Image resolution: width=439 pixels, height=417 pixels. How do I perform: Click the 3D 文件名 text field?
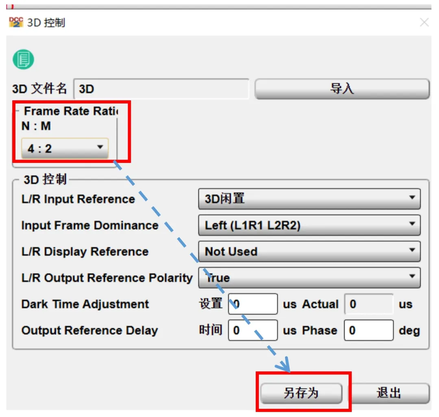[x=161, y=89]
